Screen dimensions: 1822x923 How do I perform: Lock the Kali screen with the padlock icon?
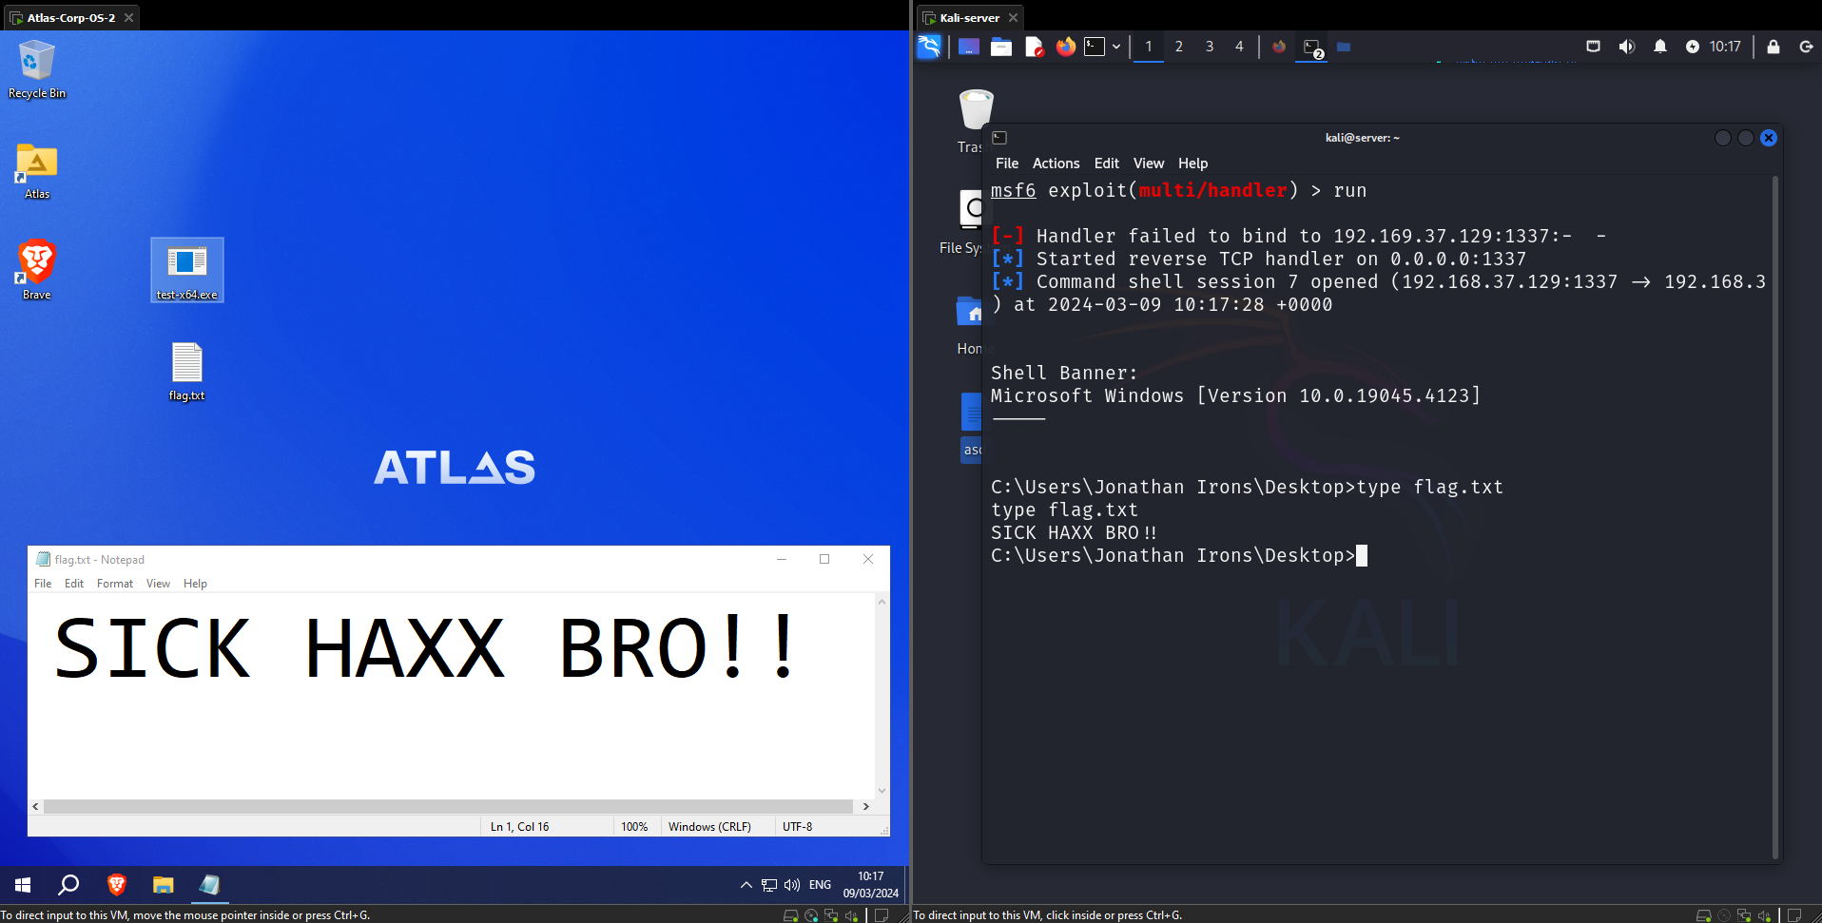1774,47
